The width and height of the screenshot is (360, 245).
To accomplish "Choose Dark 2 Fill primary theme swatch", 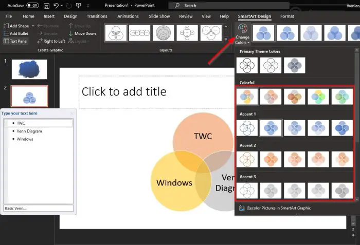I will tap(294, 65).
